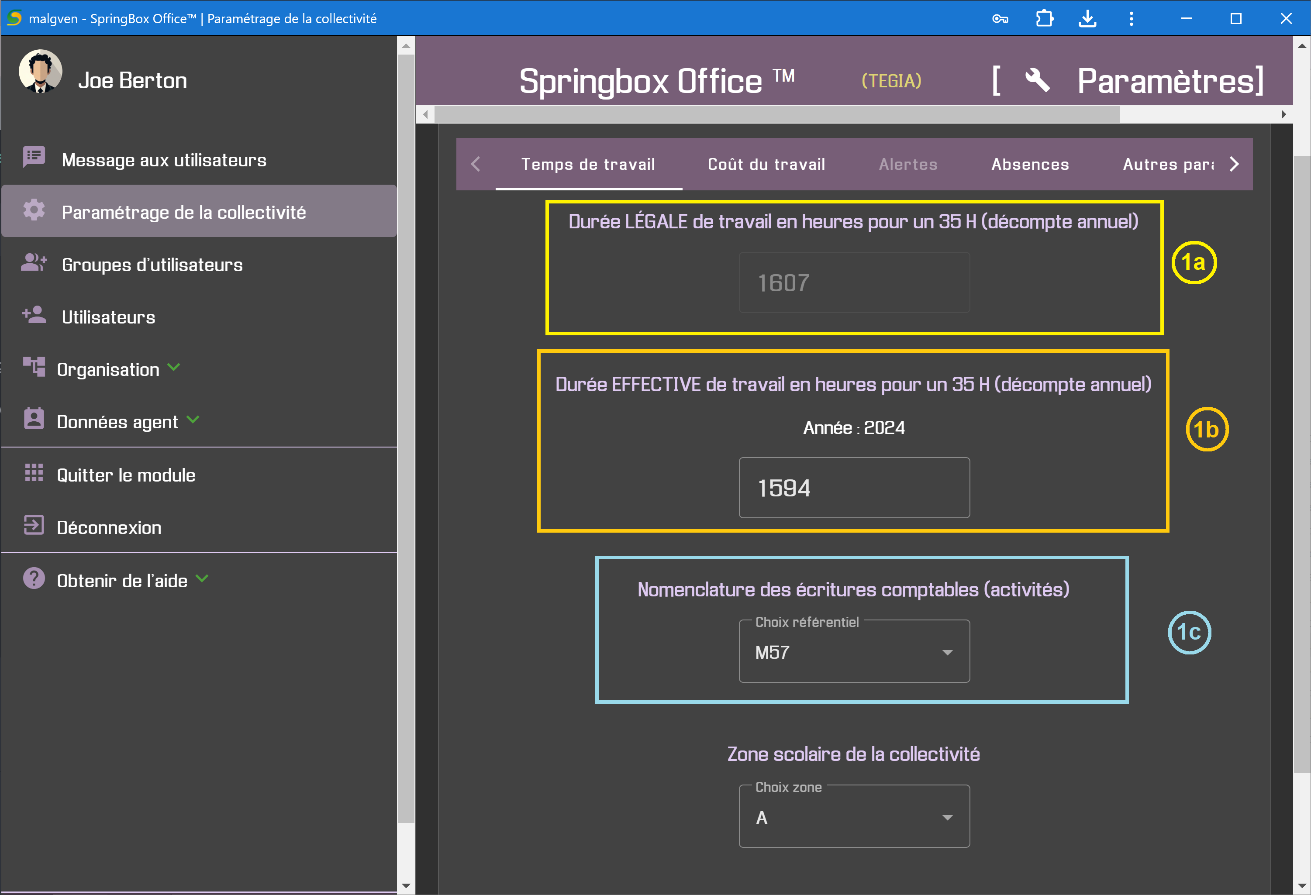The width and height of the screenshot is (1311, 895).
Task: Click Obtenir de l'aide label
Action: click(x=122, y=580)
